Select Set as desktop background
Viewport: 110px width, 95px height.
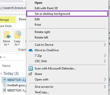[x=67, y=14]
